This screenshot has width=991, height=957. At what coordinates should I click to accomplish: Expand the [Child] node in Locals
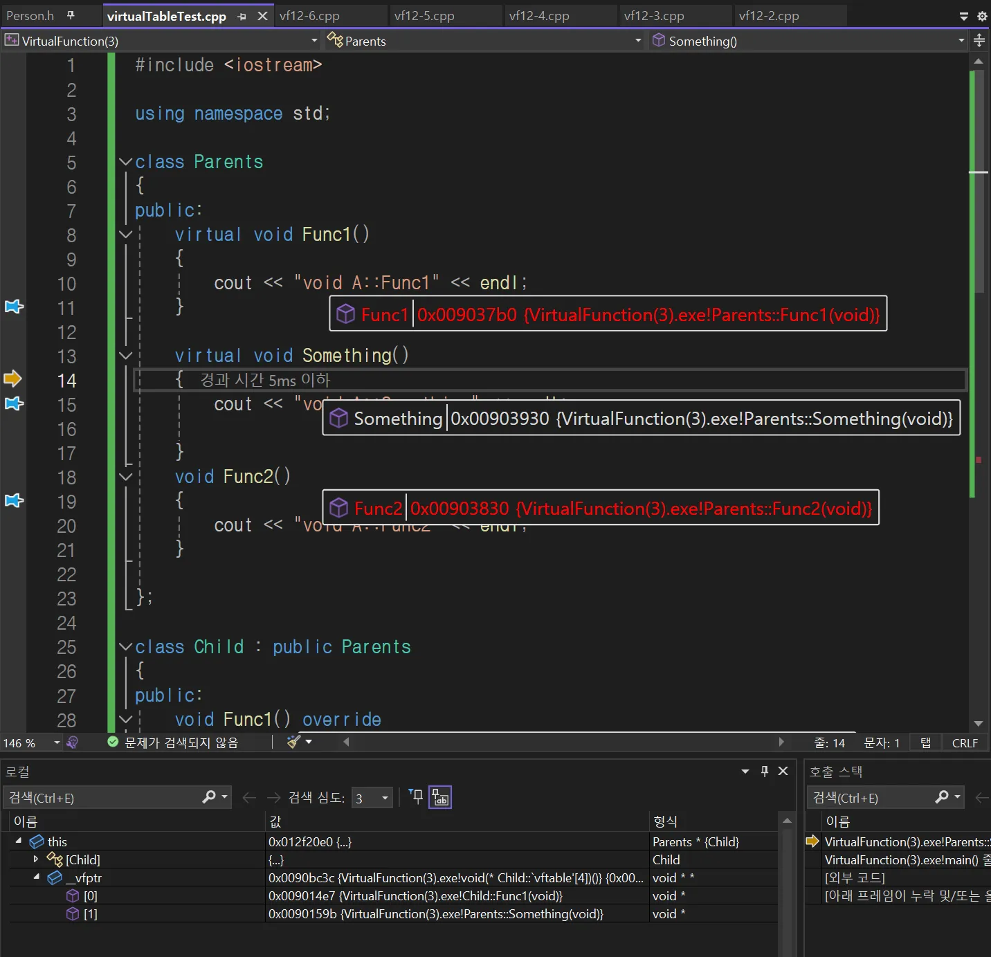pyautogui.click(x=35, y=859)
